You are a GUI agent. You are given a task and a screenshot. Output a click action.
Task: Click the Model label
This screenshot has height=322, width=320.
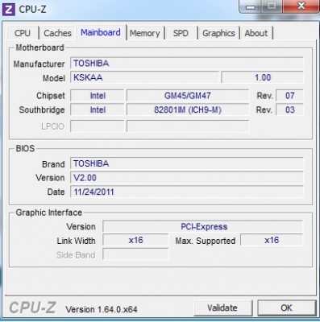54,78
